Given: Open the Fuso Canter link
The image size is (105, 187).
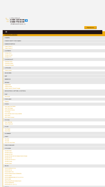Looking at the screenshot, I should click(x=8, y=131).
